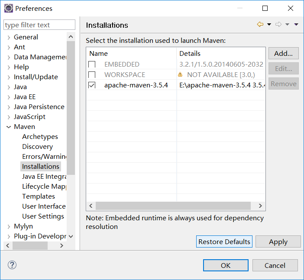Expand the General tree node
Viewport: 304px width, 280px height.
click(x=9, y=37)
